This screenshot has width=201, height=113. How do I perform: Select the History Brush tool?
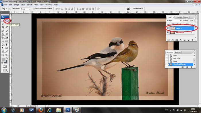(7, 34)
